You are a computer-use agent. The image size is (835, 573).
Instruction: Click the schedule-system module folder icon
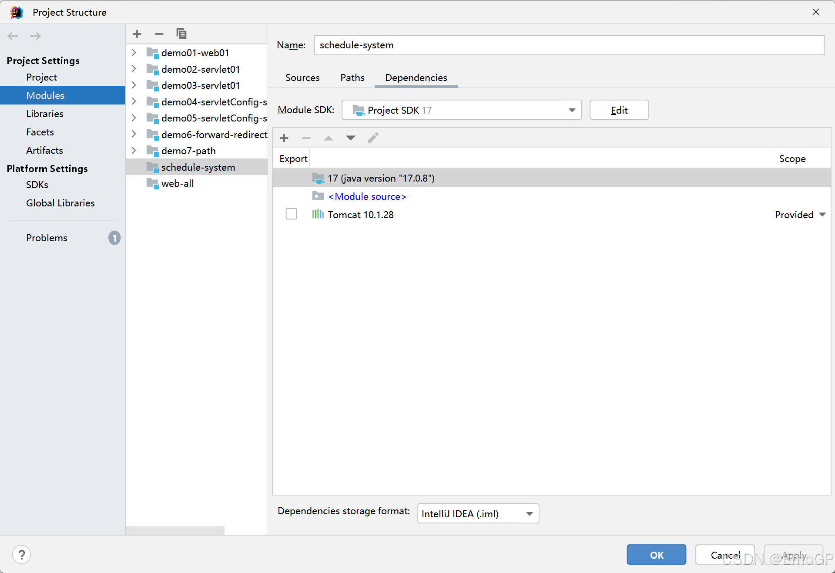pos(153,167)
